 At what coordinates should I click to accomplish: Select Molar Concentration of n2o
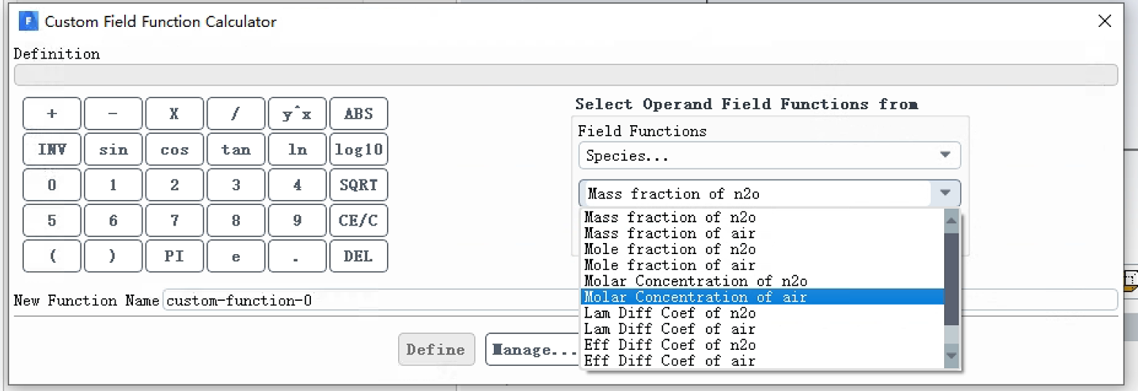point(696,281)
